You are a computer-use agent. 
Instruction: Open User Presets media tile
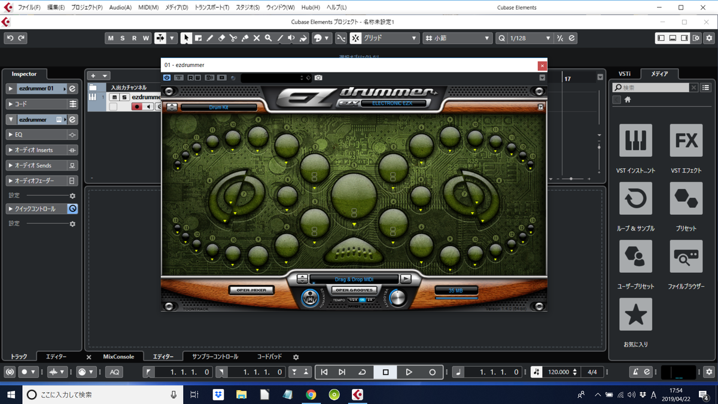point(635,257)
